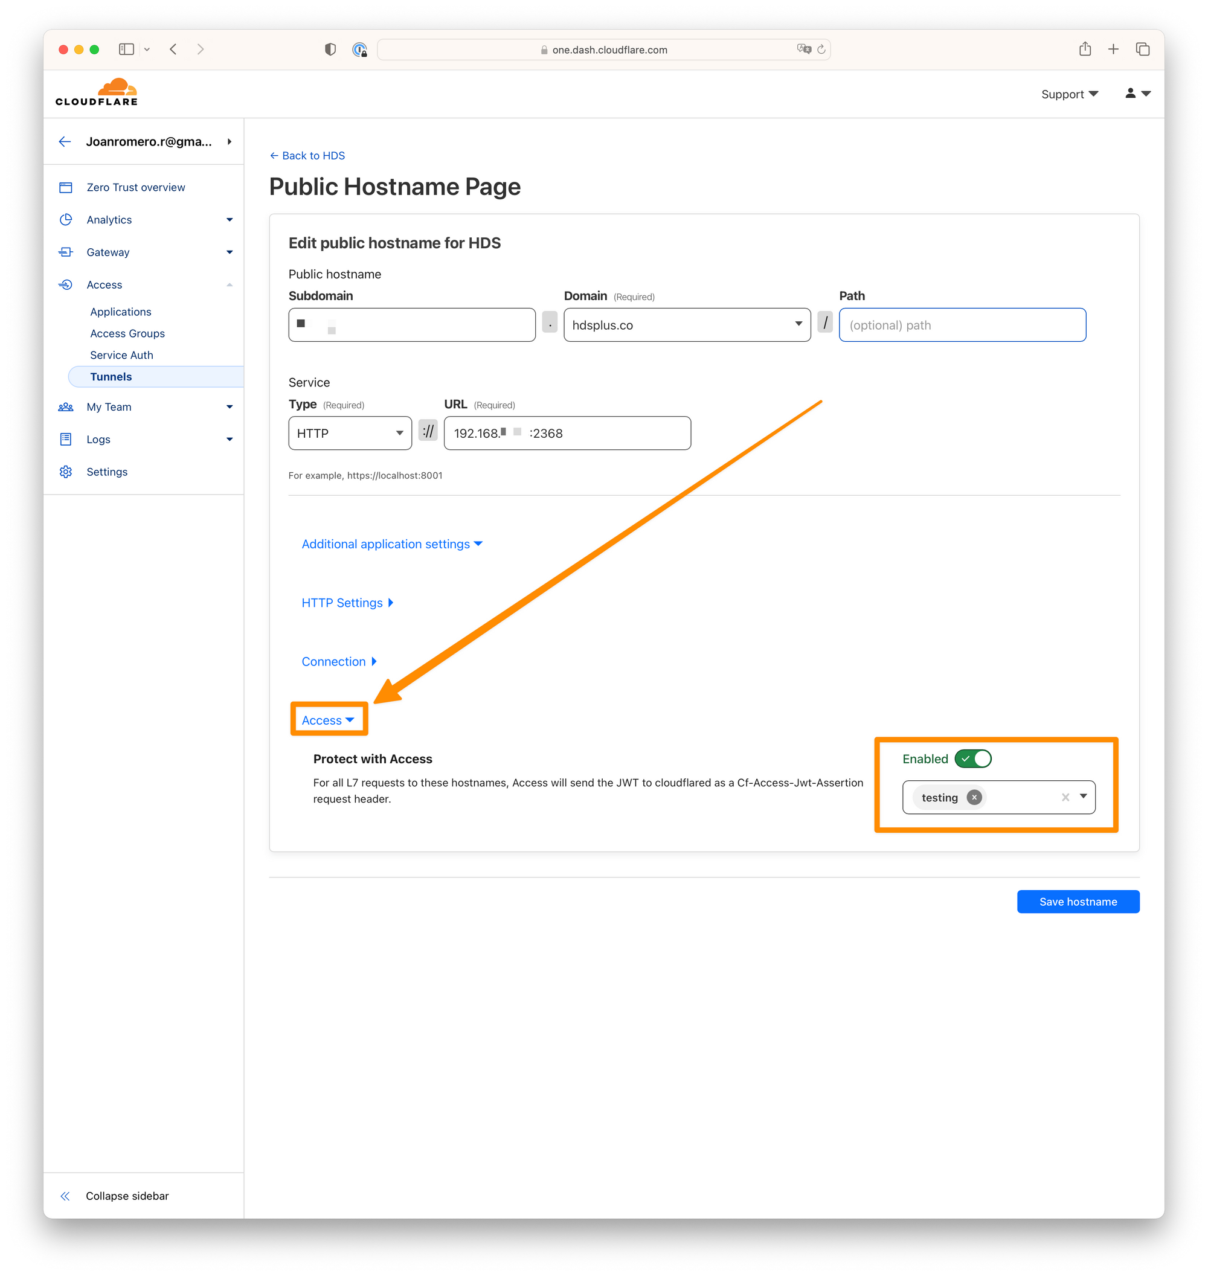Click into the optional Path field
1208x1276 pixels.
(x=962, y=324)
